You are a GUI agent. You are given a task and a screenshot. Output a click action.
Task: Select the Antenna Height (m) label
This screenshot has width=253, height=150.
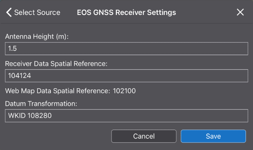pyautogui.click(x=37, y=37)
